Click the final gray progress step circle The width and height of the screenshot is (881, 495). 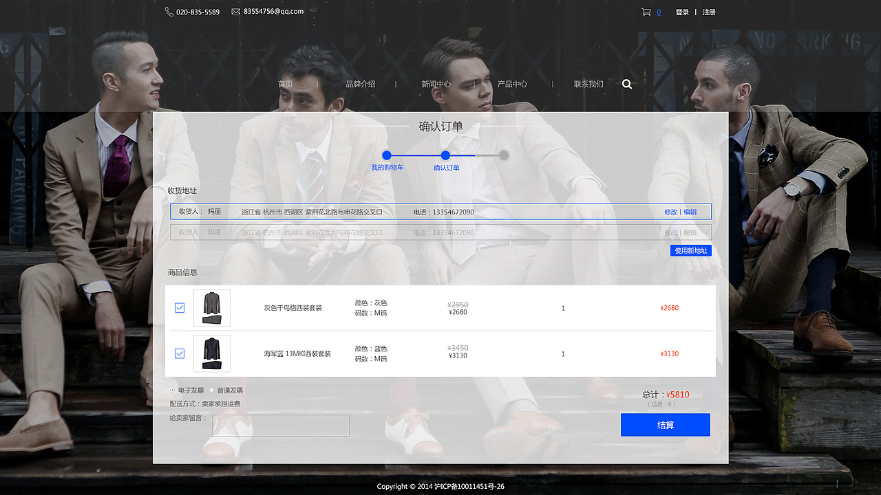point(504,155)
